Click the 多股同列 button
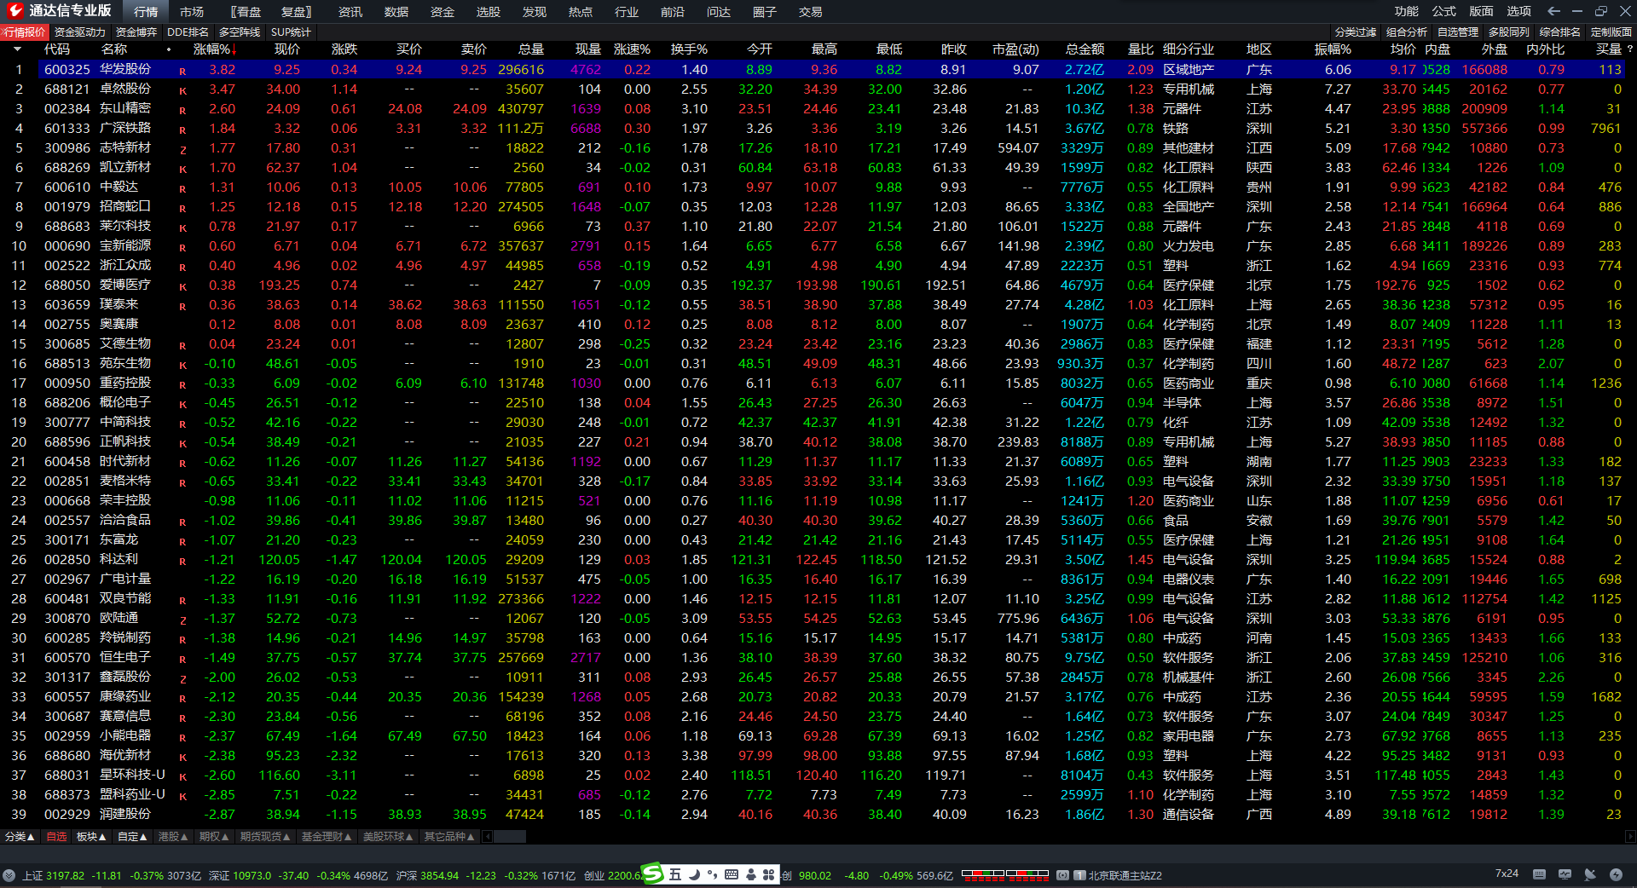This screenshot has width=1637, height=888. tap(1509, 32)
